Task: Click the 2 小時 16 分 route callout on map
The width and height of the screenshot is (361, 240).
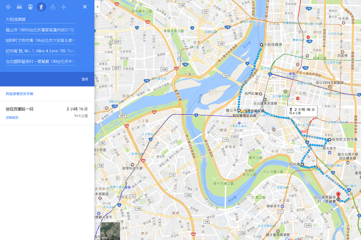Action: (302, 111)
